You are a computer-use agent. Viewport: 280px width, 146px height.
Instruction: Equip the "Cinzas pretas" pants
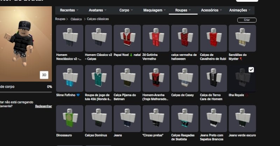(156, 118)
